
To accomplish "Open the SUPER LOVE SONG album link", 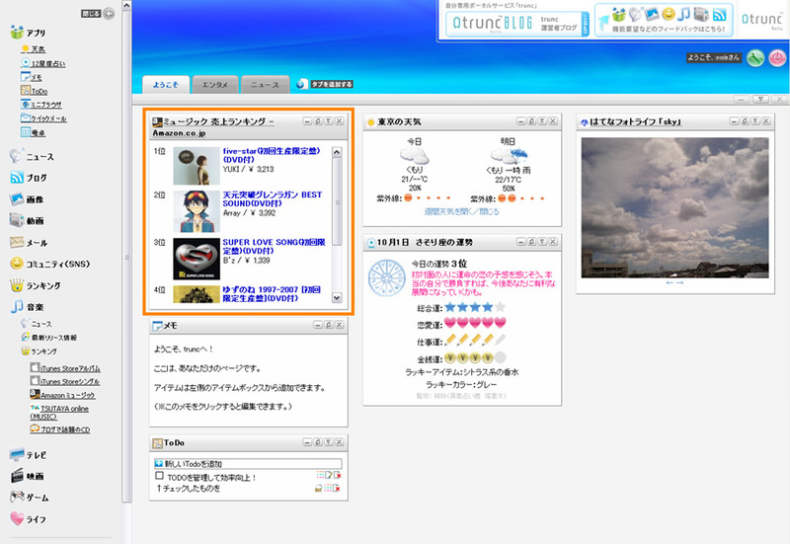I will [274, 246].
